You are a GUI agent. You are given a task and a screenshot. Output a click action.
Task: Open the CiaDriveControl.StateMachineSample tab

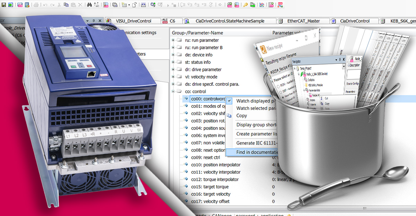230,21
